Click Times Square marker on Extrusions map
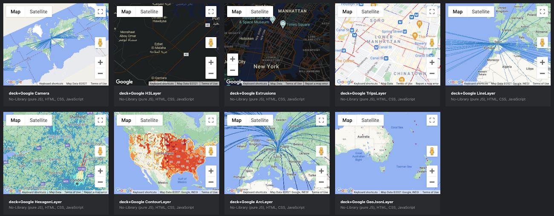Image resolution: width=554 pixels, height=216 pixels. (x=283, y=24)
